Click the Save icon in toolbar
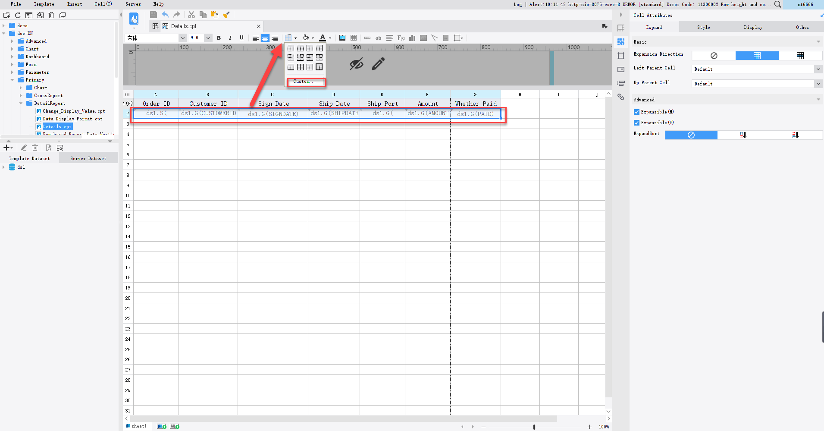This screenshot has height=431, width=824. tap(153, 15)
